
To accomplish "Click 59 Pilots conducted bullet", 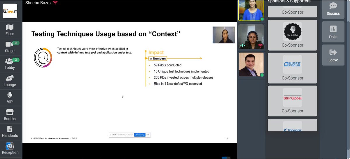I will coord(167,65).
